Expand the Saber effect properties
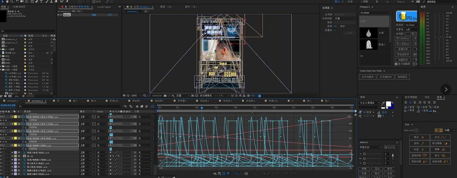 click(59, 15)
